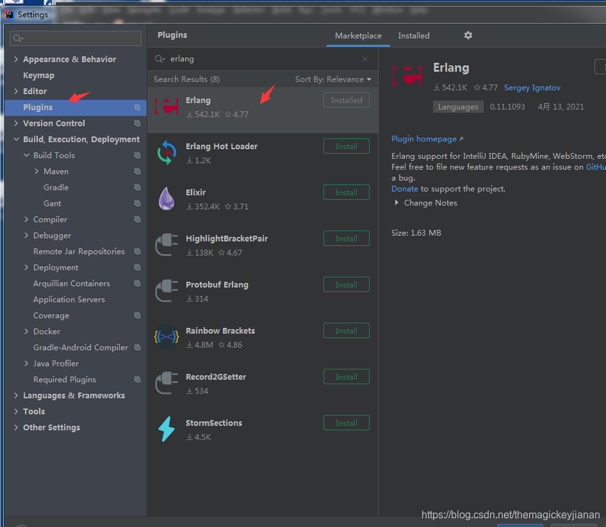606x527 pixels.
Task: Expand the Tools settings node
Action: click(x=16, y=412)
